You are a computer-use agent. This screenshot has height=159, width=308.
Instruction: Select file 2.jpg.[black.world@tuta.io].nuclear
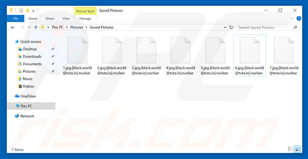click(x=112, y=56)
